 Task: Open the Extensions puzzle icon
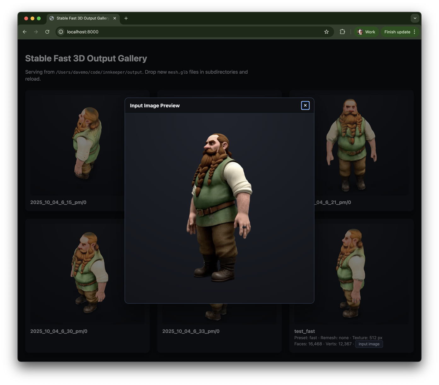(342, 32)
